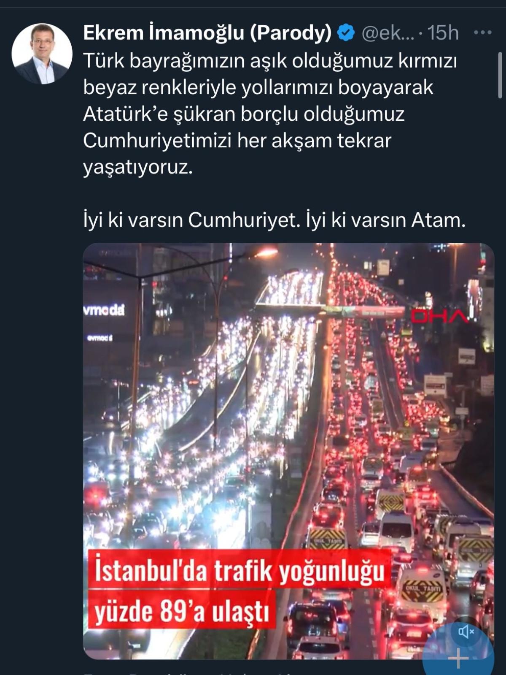Click the truncated @ek... handle
506x675 pixels.
[388, 33]
